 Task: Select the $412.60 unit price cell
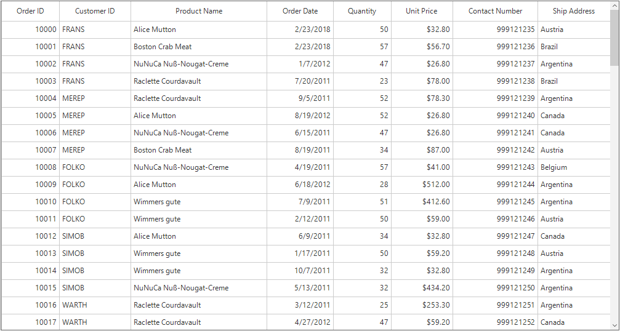click(x=422, y=202)
